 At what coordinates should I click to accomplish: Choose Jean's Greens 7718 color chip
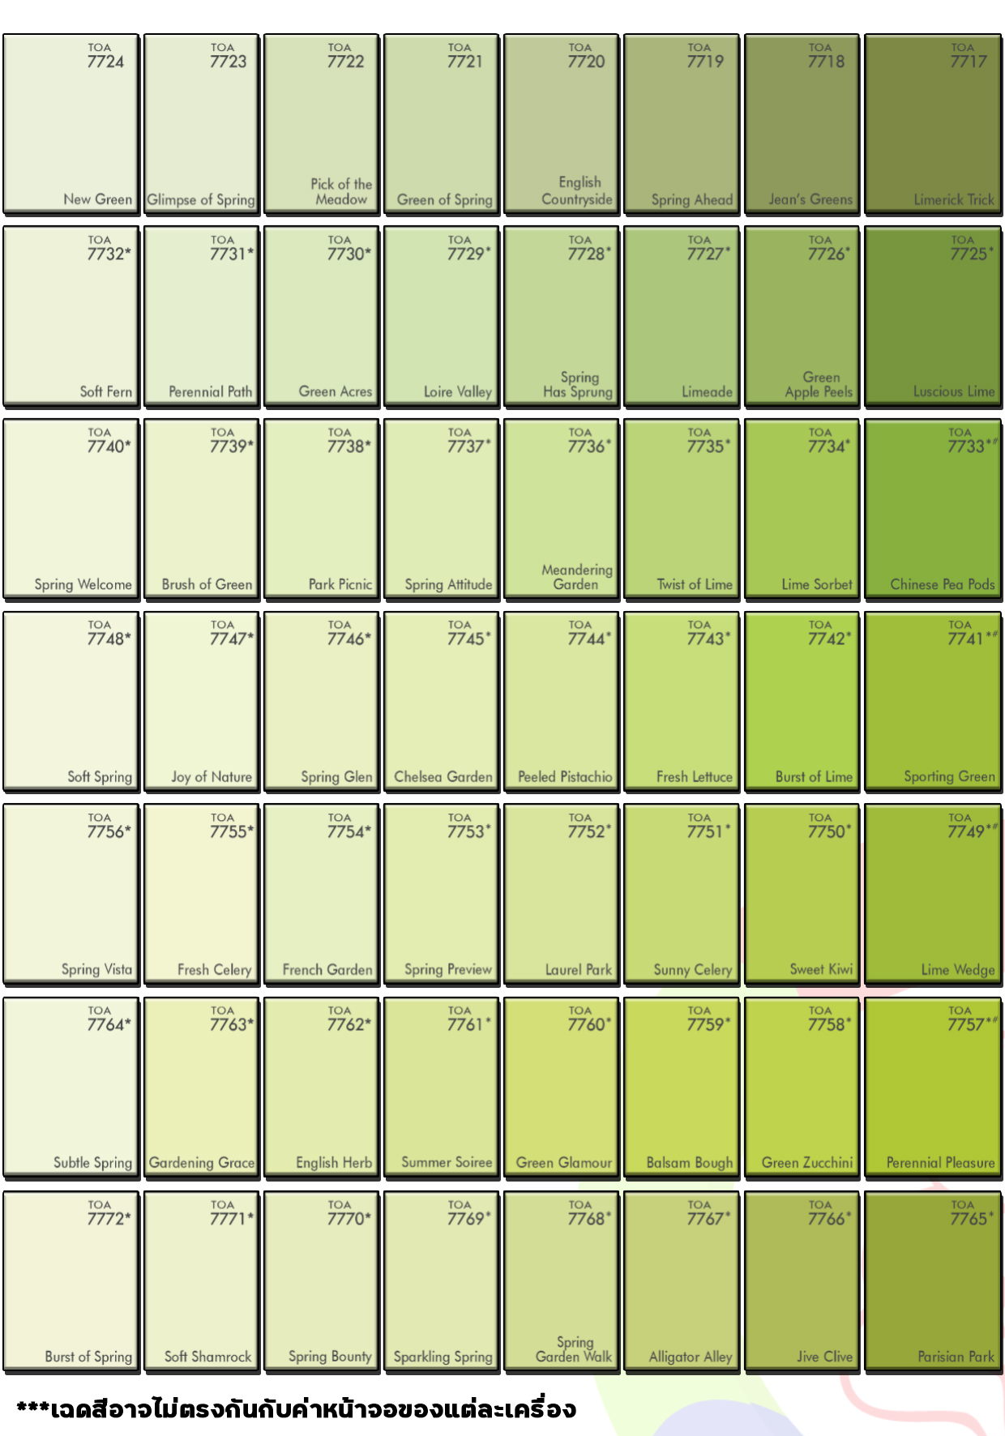pos(802,124)
